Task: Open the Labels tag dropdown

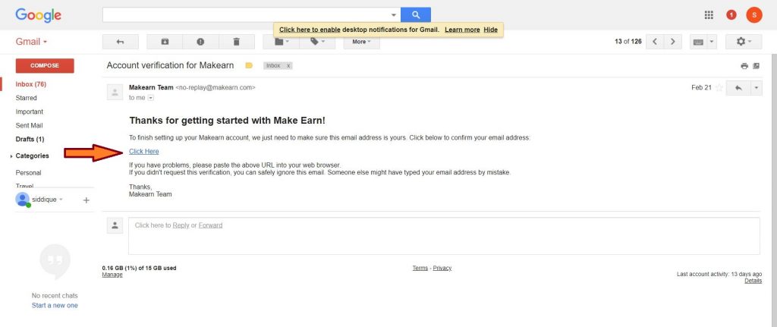Action: coord(317,42)
